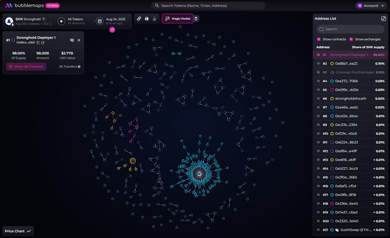Copy the share link icon

pos(139,19)
